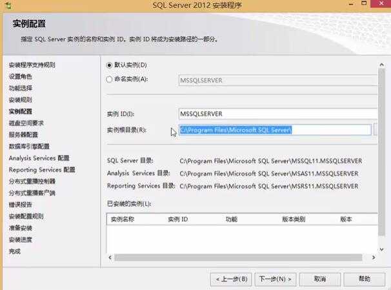Click the 功能 column header
This screenshot has height=290, width=391.
pos(232,220)
